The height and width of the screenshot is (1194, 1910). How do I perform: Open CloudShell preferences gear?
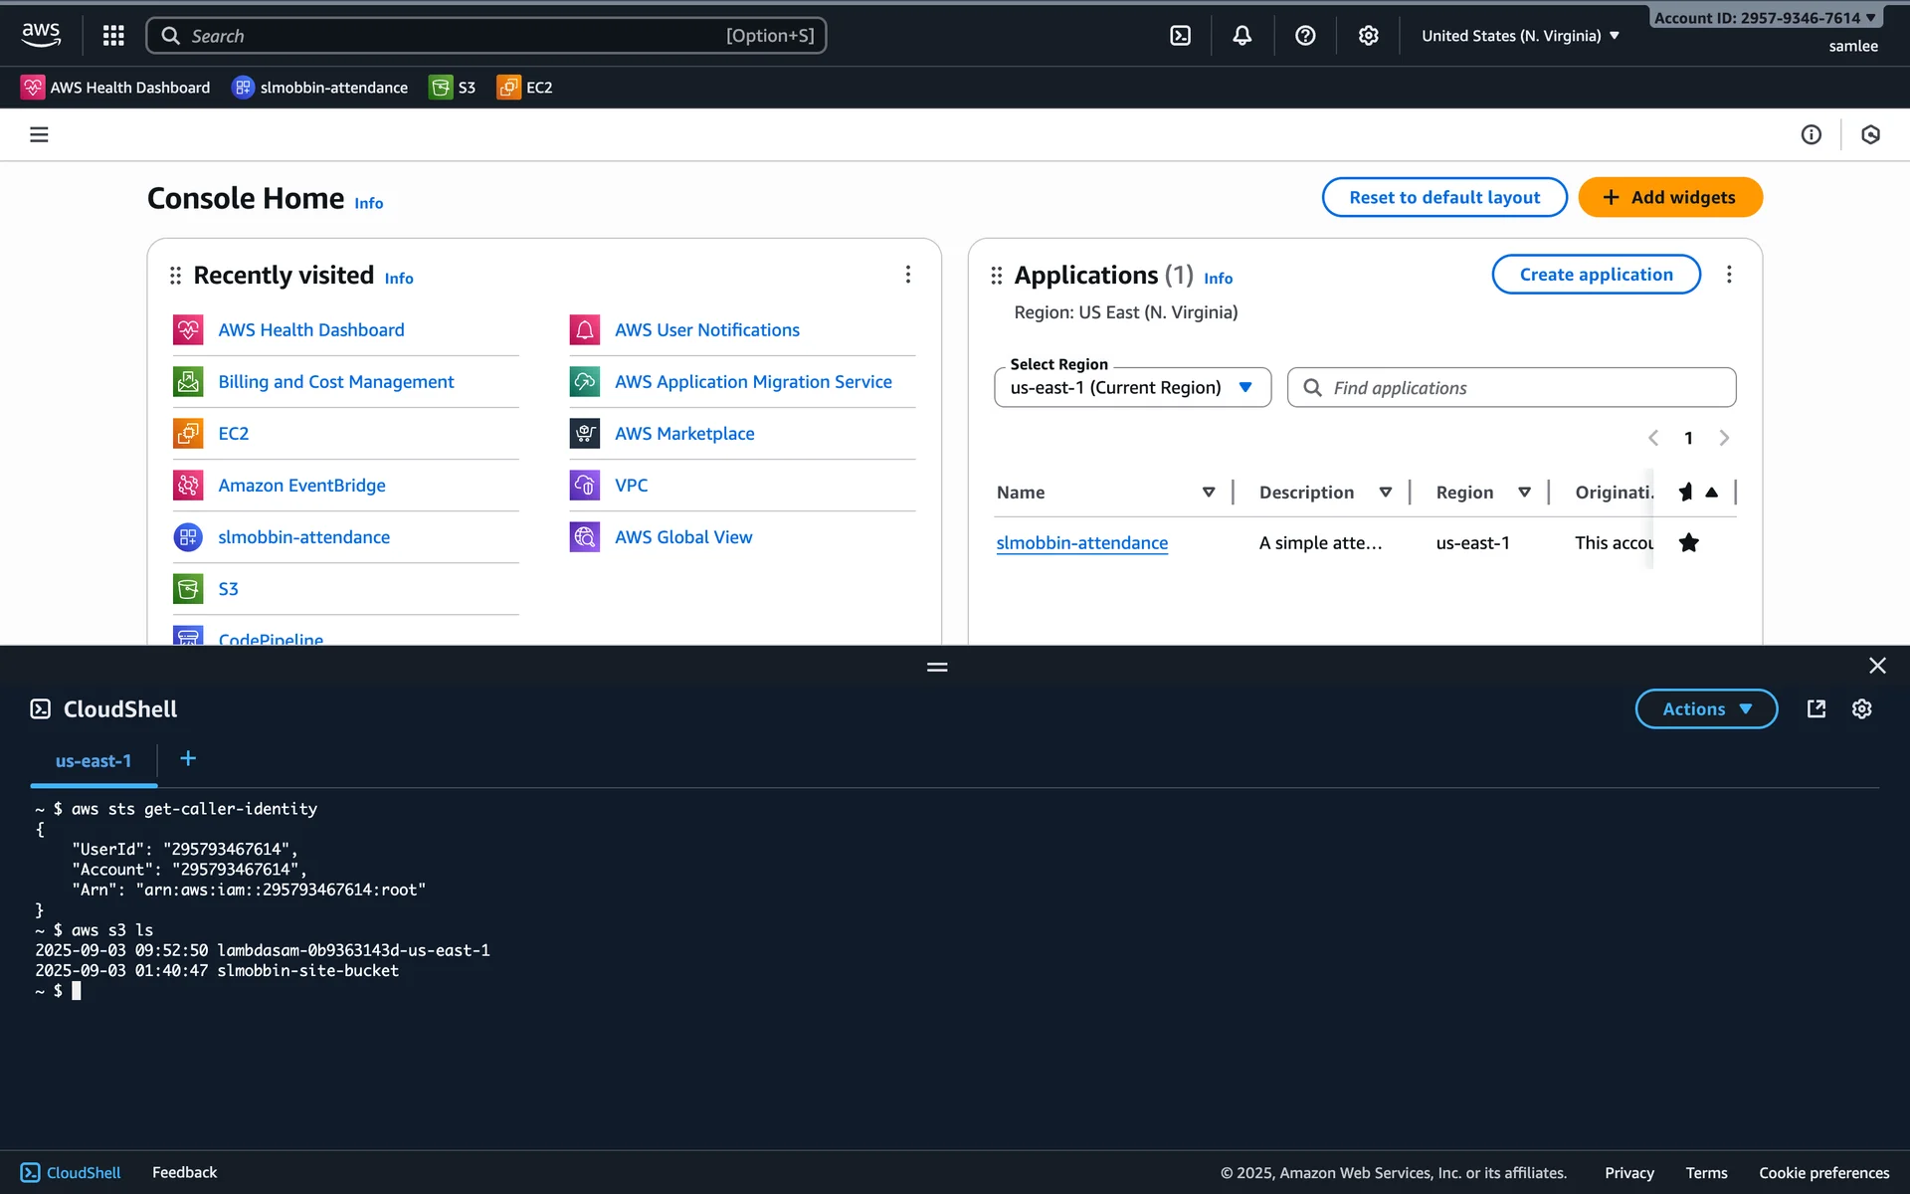pyautogui.click(x=1861, y=708)
